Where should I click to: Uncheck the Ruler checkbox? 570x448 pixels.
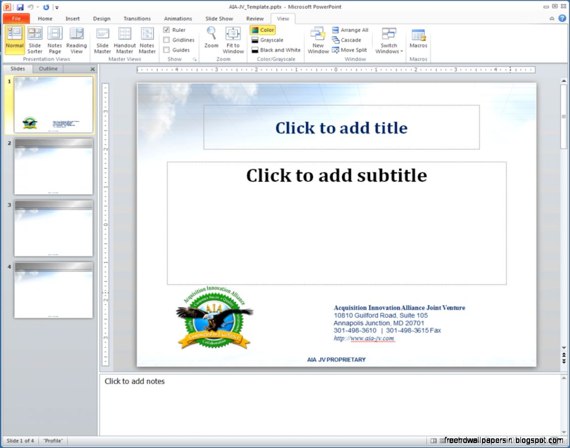(x=166, y=30)
